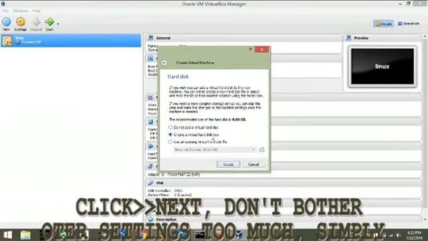
Task: Click the Hard disk heading text
Action: [x=178, y=76]
